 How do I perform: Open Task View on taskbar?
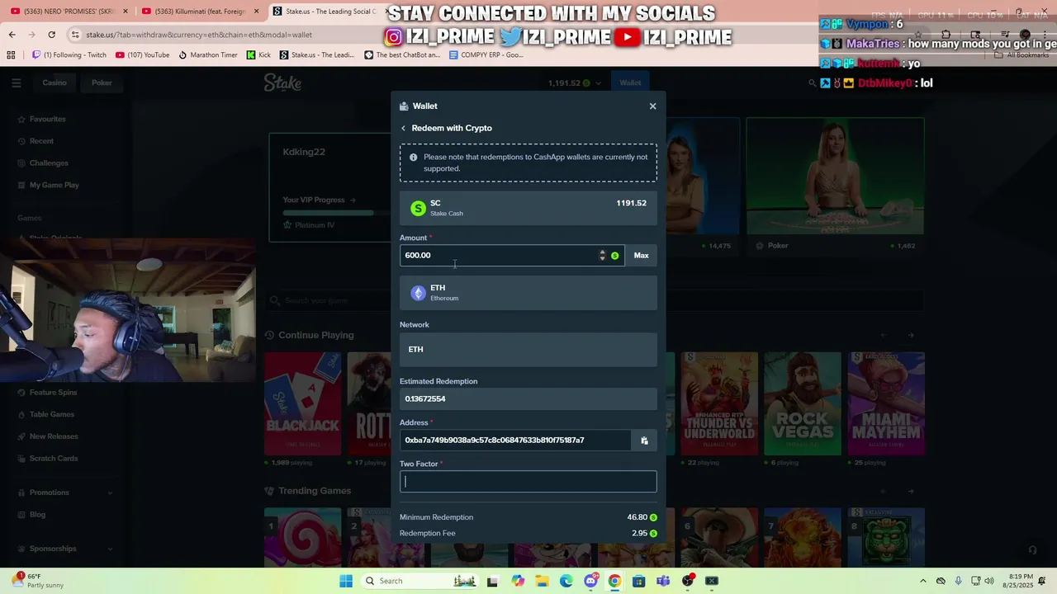tap(492, 581)
